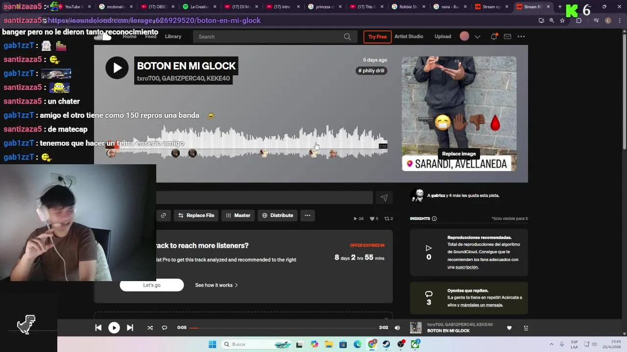Screen dimensions: 627x352
Task: Click the Chrome zoom magnifier icon
Action: point(552,21)
